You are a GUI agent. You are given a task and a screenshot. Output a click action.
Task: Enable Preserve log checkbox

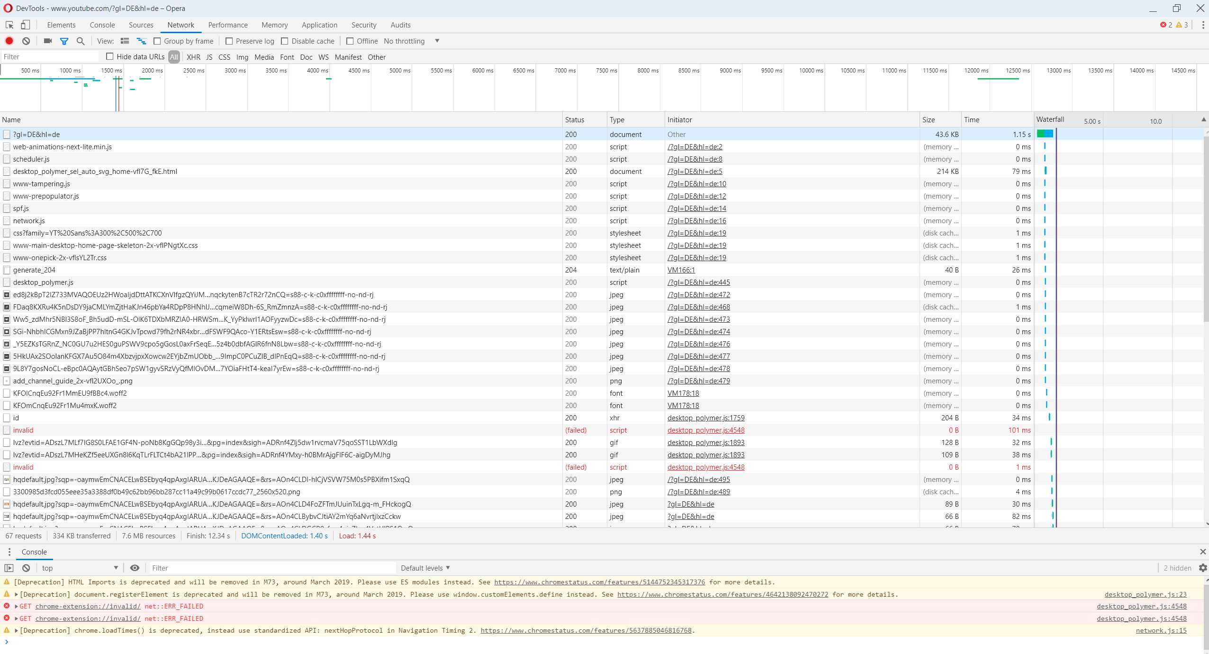229,41
